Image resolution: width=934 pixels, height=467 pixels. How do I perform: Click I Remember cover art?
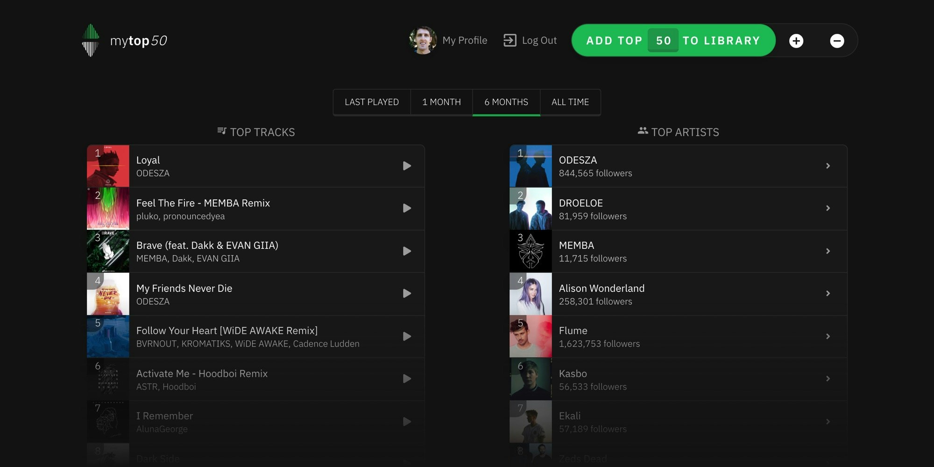(108, 422)
